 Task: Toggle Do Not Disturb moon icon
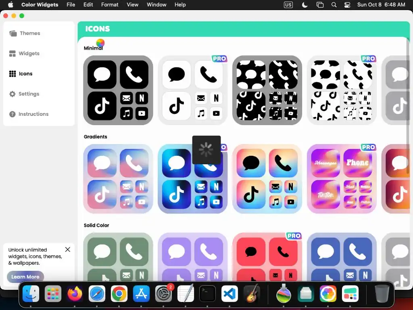click(305, 5)
